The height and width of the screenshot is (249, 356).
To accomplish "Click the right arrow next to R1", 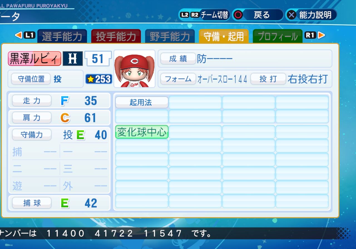I will (x=321, y=35).
